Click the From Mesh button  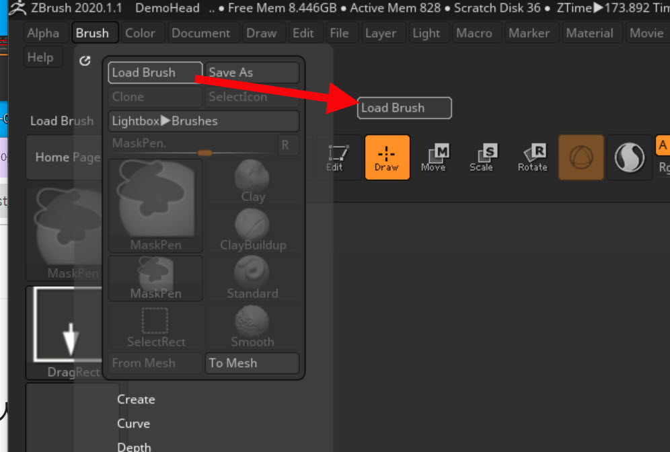coord(155,363)
